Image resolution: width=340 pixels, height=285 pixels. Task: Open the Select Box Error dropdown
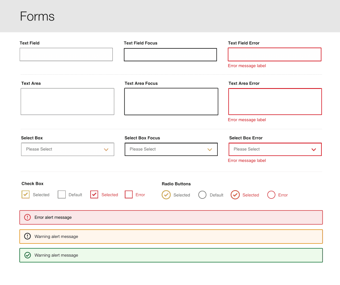point(275,149)
